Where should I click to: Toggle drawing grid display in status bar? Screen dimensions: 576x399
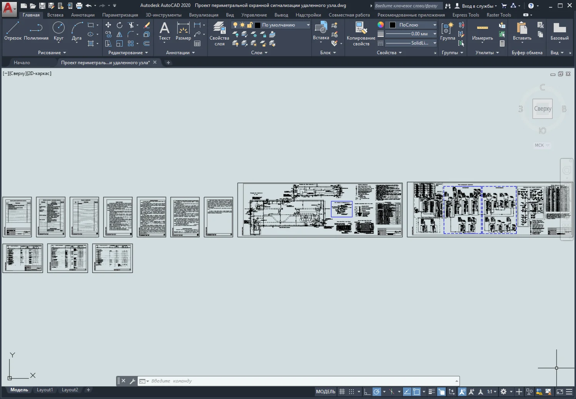pos(342,392)
